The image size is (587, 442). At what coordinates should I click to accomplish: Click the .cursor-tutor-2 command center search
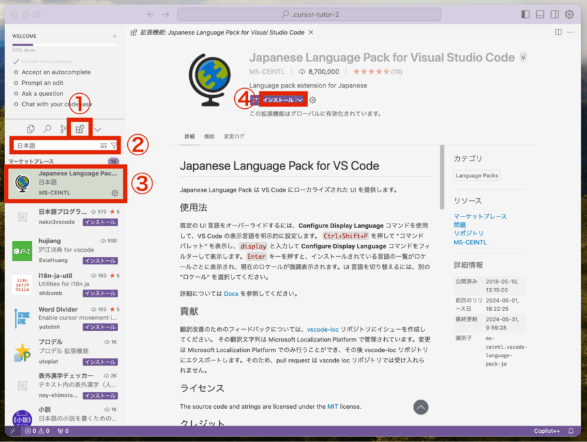coord(309,14)
